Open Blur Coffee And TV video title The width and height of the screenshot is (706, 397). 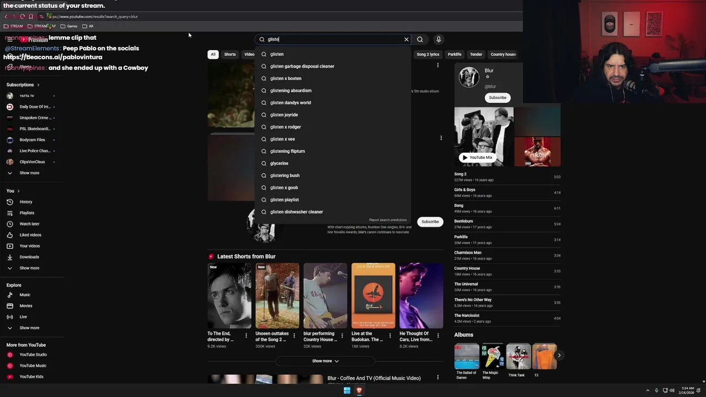pos(374,378)
